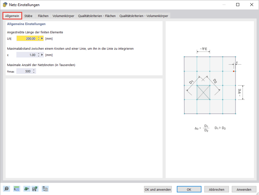Open the help icon at bottom left
The height and width of the screenshot is (195, 259).
click(6, 189)
